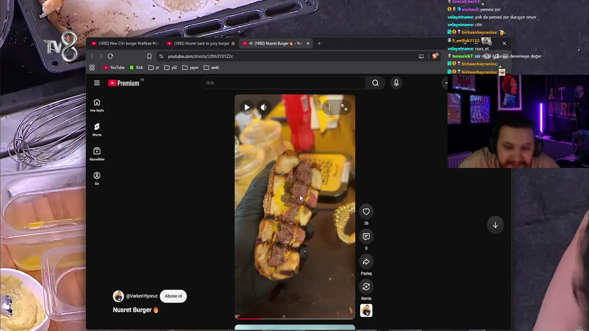
Task: Go forward in the browser
Action: point(101,56)
